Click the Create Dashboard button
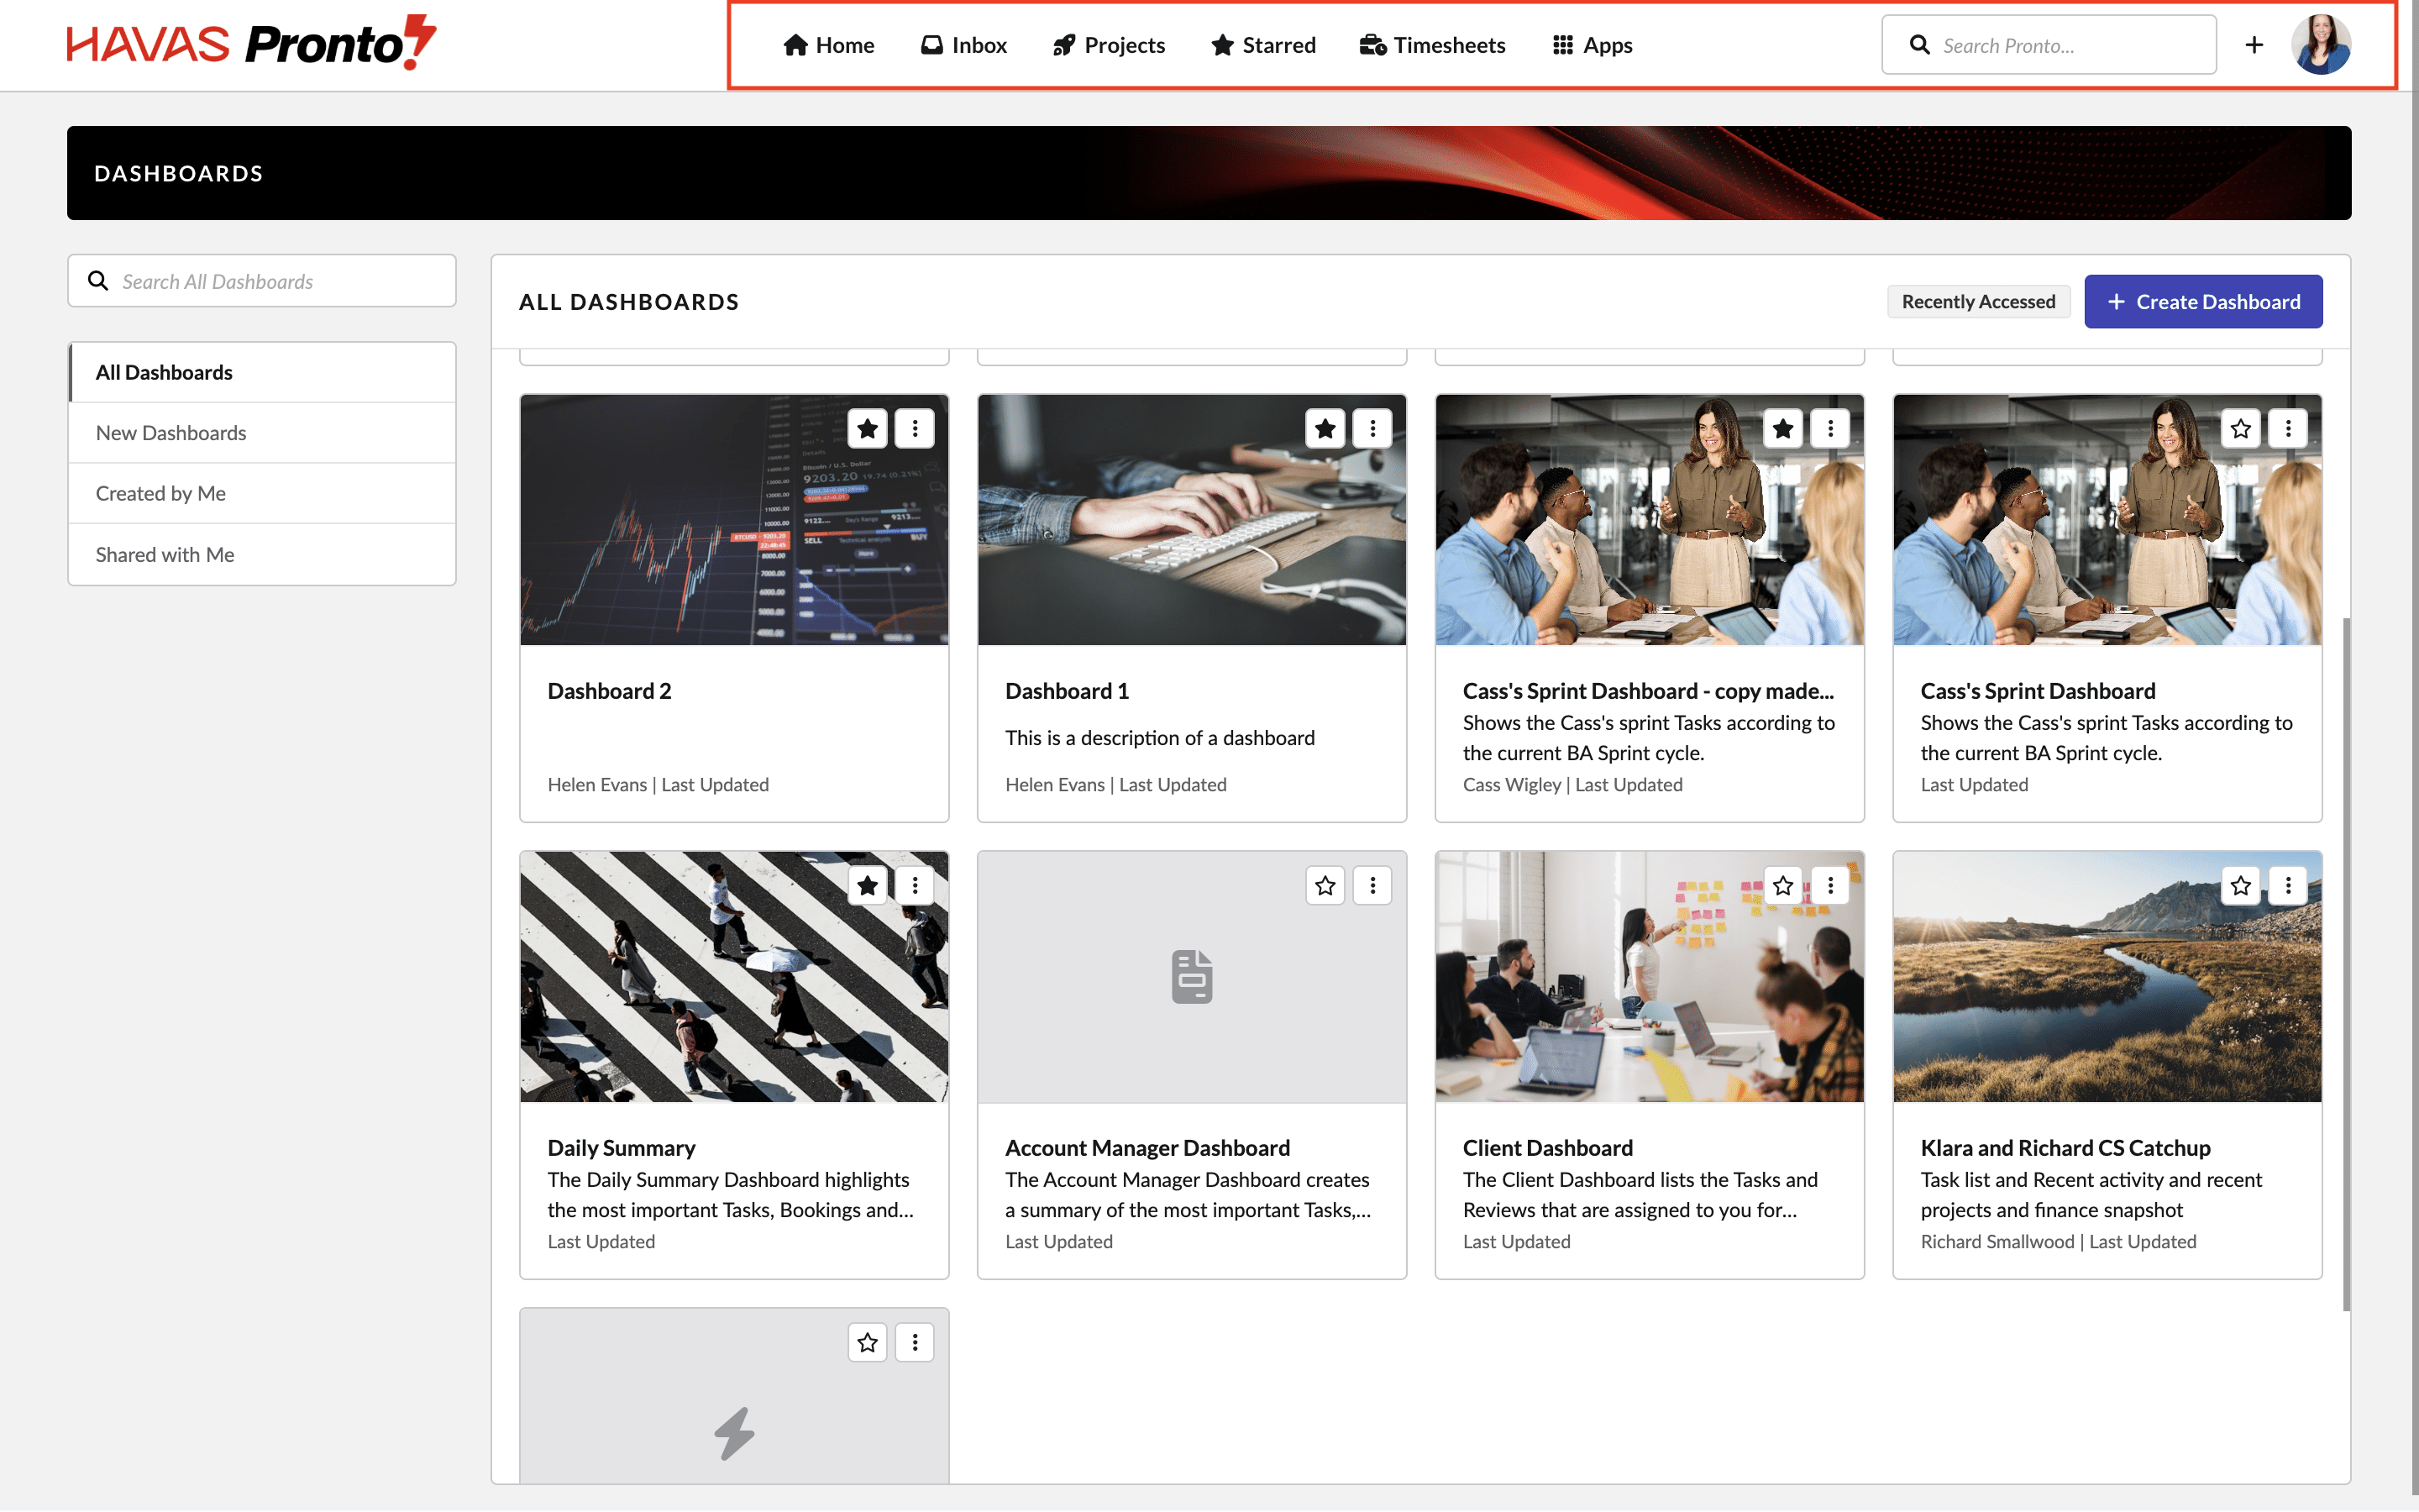The width and height of the screenshot is (2419, 1512). point(2202,302)
